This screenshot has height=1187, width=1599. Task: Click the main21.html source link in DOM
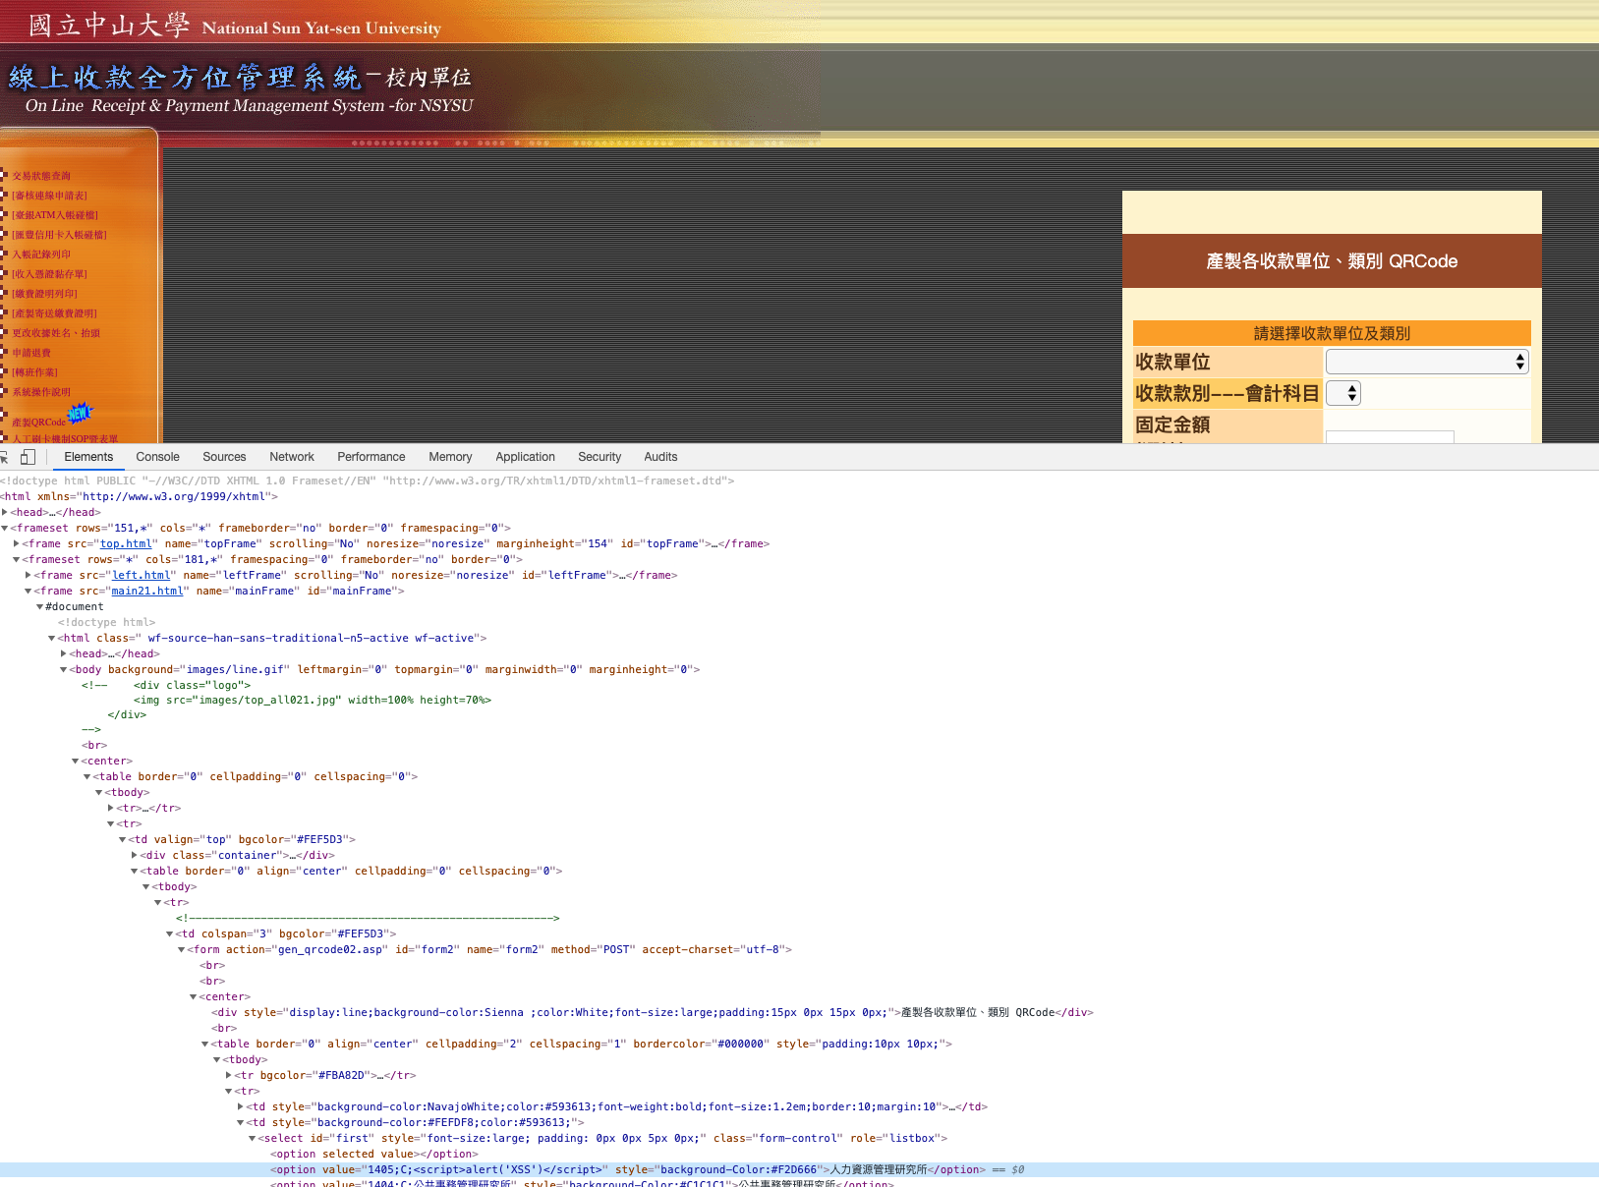pyautogui.click(x=147, y=591)
